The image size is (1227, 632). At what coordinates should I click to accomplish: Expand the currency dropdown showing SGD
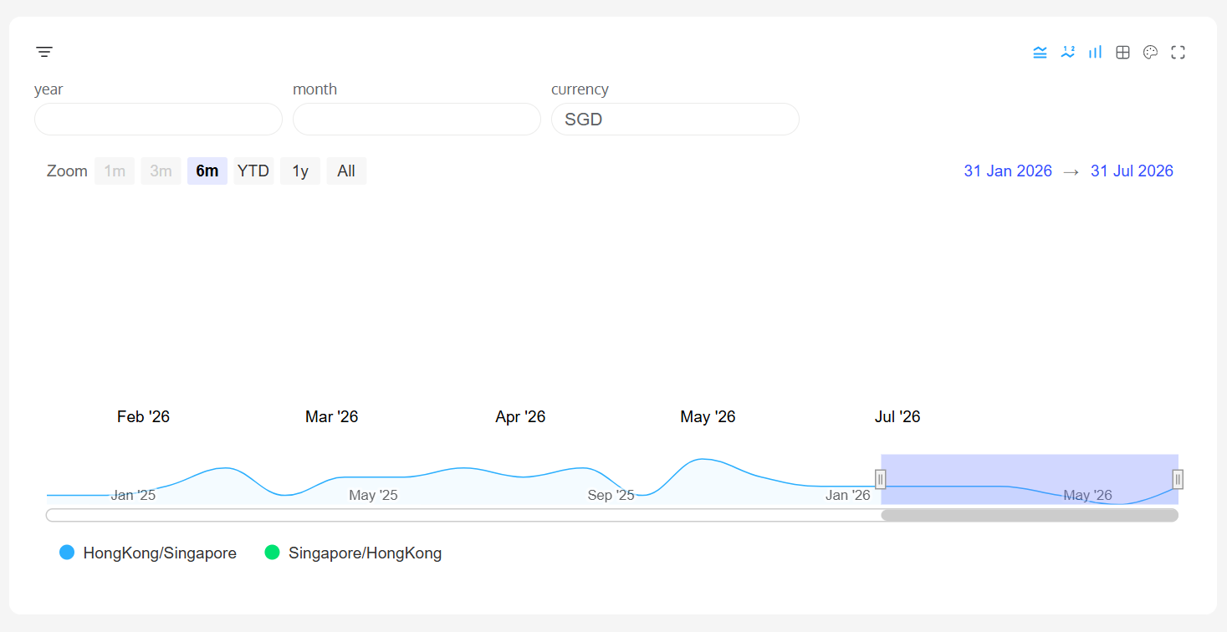pos(675,120)
